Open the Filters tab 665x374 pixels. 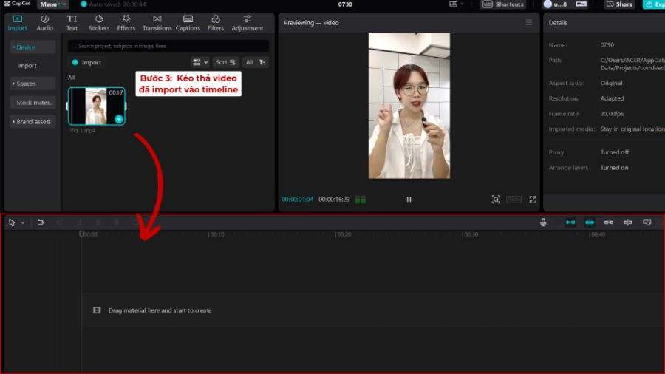(216, 23)
